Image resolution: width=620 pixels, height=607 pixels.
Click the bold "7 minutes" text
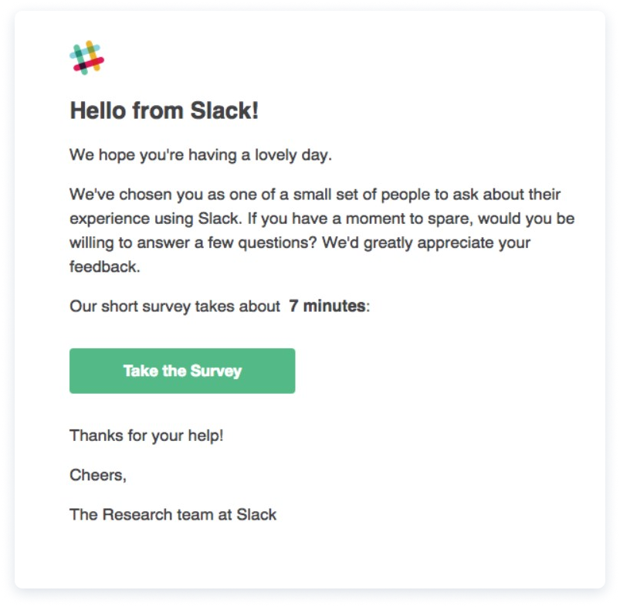327,306
